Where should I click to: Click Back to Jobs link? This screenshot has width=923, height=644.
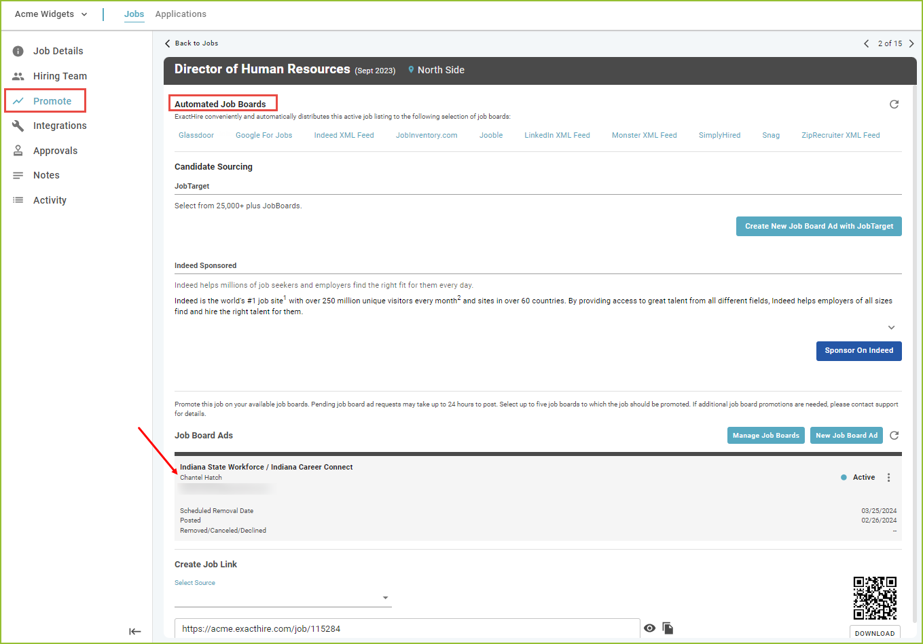[x=192, y=43]
